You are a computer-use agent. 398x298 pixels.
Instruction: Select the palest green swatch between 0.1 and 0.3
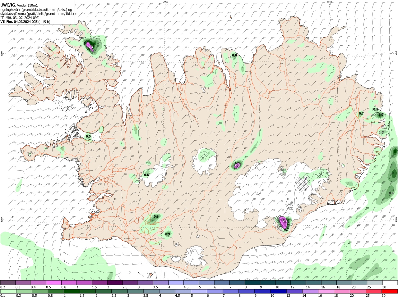pos(8,291)
